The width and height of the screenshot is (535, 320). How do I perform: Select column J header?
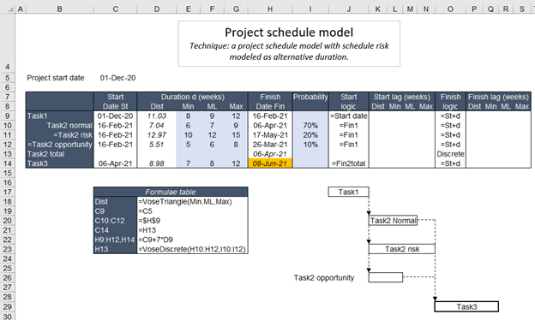(348, 9)
